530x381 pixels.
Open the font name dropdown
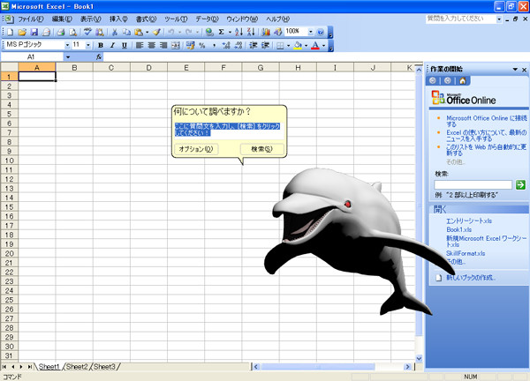(67, 45)
